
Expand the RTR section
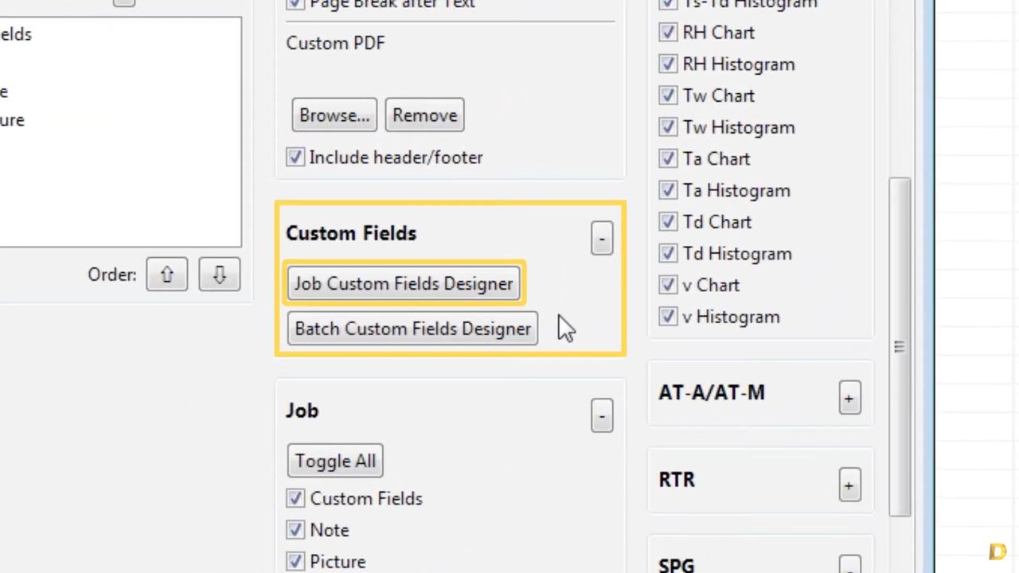point(849,485)
